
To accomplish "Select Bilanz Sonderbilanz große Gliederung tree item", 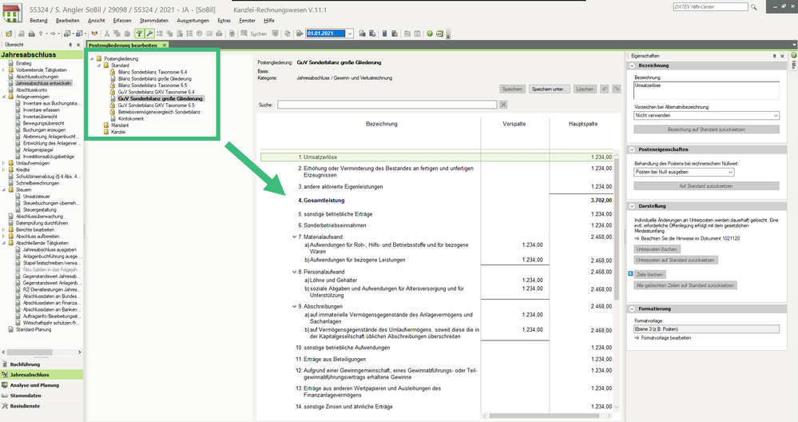I will (155, 79).
